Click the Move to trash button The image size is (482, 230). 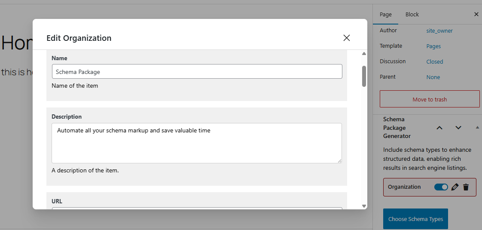tap(430, 99)
